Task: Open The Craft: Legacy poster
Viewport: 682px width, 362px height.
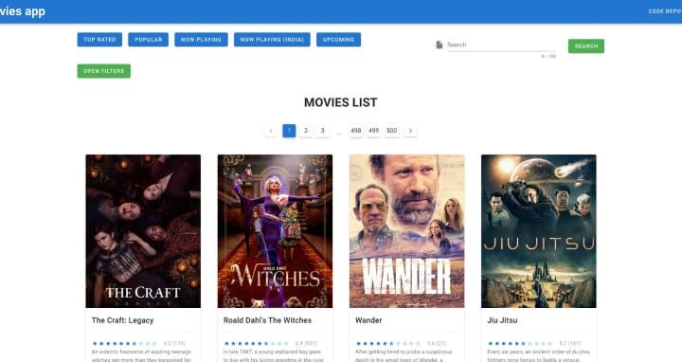Action: tap(143, 231)
